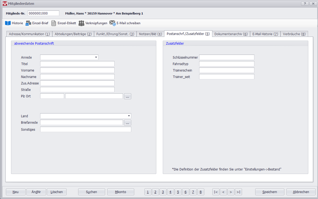Image resolution: width=318 pixels, height=199 pixels.
Task: Jump to first record navigation button
Action: click(x=216, y=192)
